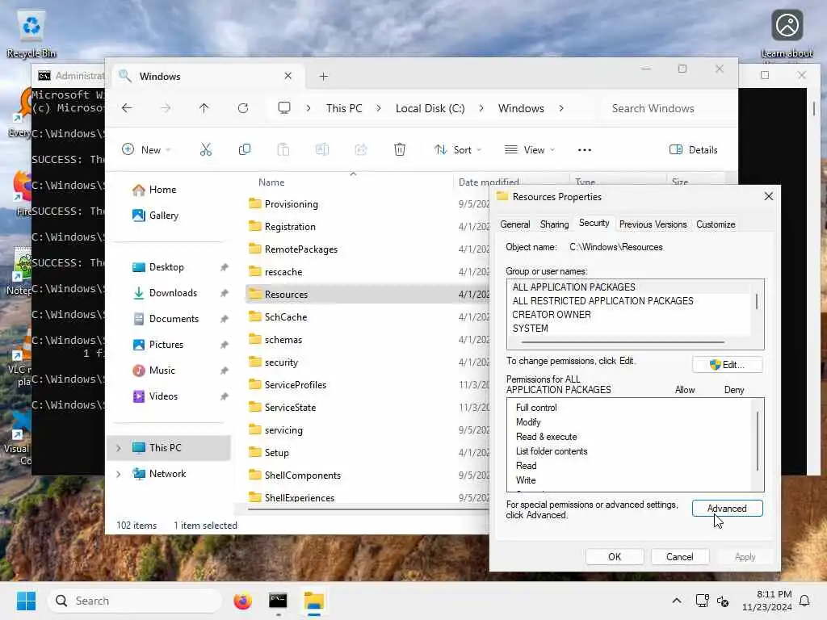This screenshot has height=620, width=827.
Task: Click the Delete trash icon in Explorer
Action: pyautogui.click(x=400, y=149)
